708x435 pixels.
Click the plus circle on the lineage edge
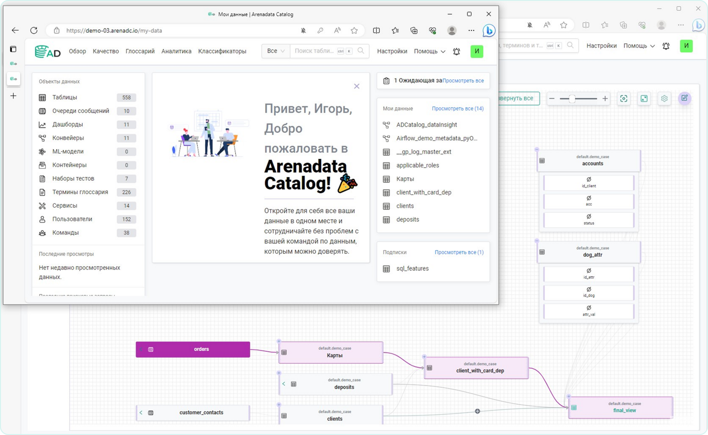(477, 411)
